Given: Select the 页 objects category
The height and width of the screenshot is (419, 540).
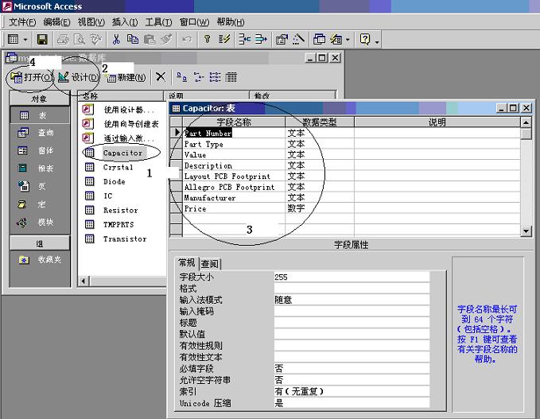Looking at the screenshot, I should [40, 186].
